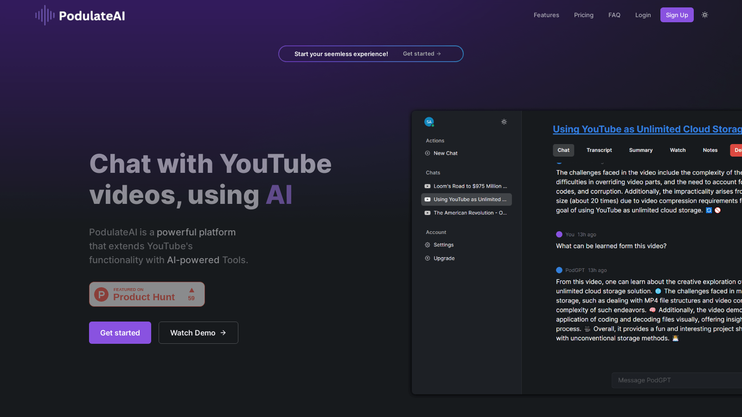
Task: Click 'What can be learned form this video?' message
Action: 611,246
